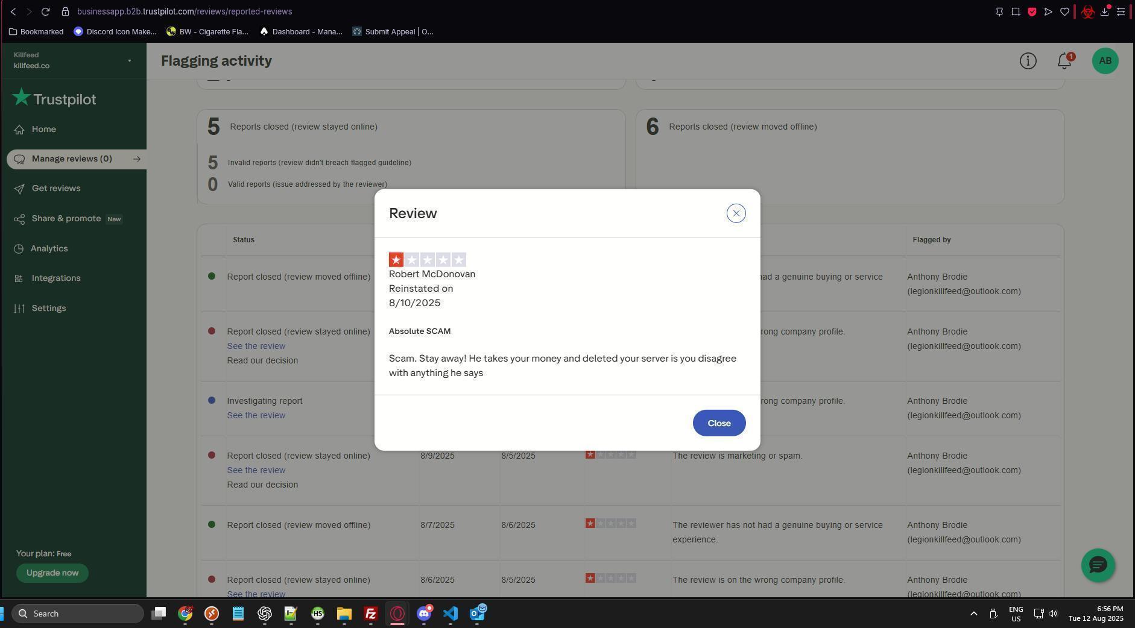1135x628 pixels.
Task: Open Settings in the sidebar
Action: pos(49,309)
